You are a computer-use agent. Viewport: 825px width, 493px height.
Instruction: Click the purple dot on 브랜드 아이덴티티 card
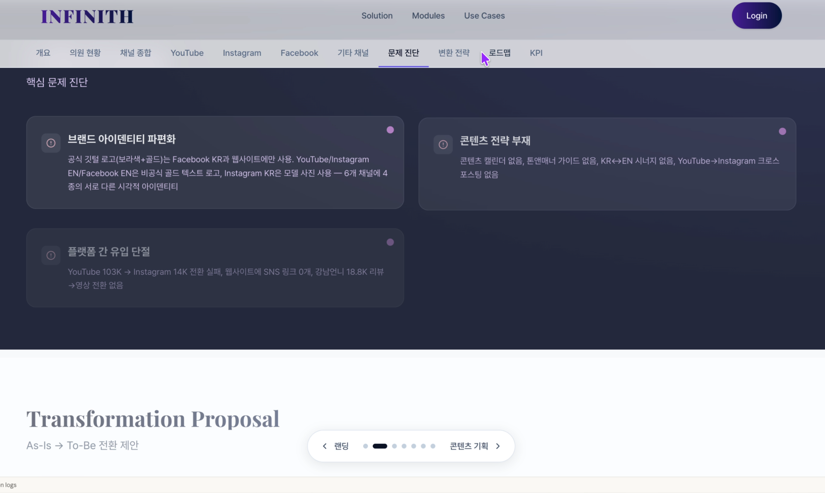tap(390, 130)
